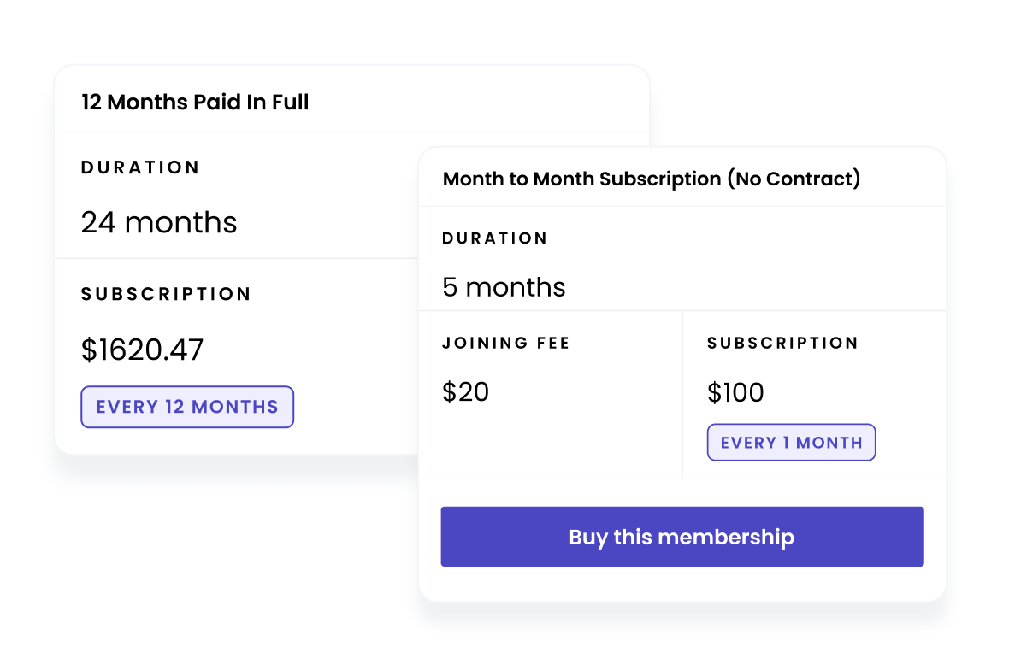Click the $100 subscription price
Image resolution: width=1009 pixels, height=670 pixels.
pyautogui.click(x=735, y=393)
